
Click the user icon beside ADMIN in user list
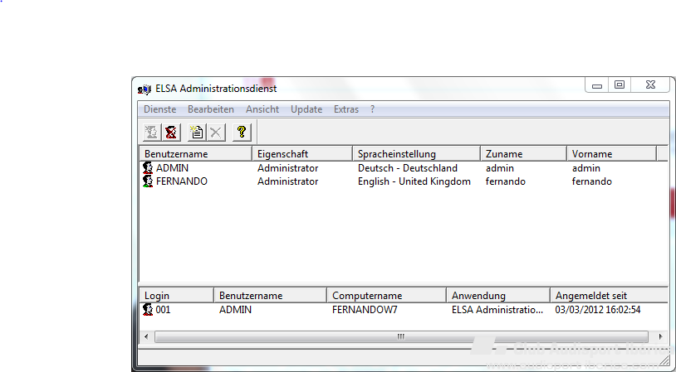pos(148,167)
